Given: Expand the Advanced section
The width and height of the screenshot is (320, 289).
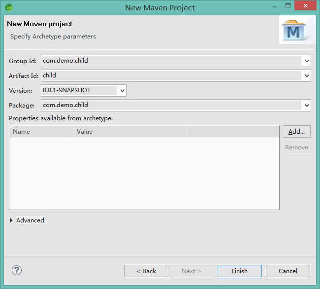Looking at the screenshot, I should point(11,220).
